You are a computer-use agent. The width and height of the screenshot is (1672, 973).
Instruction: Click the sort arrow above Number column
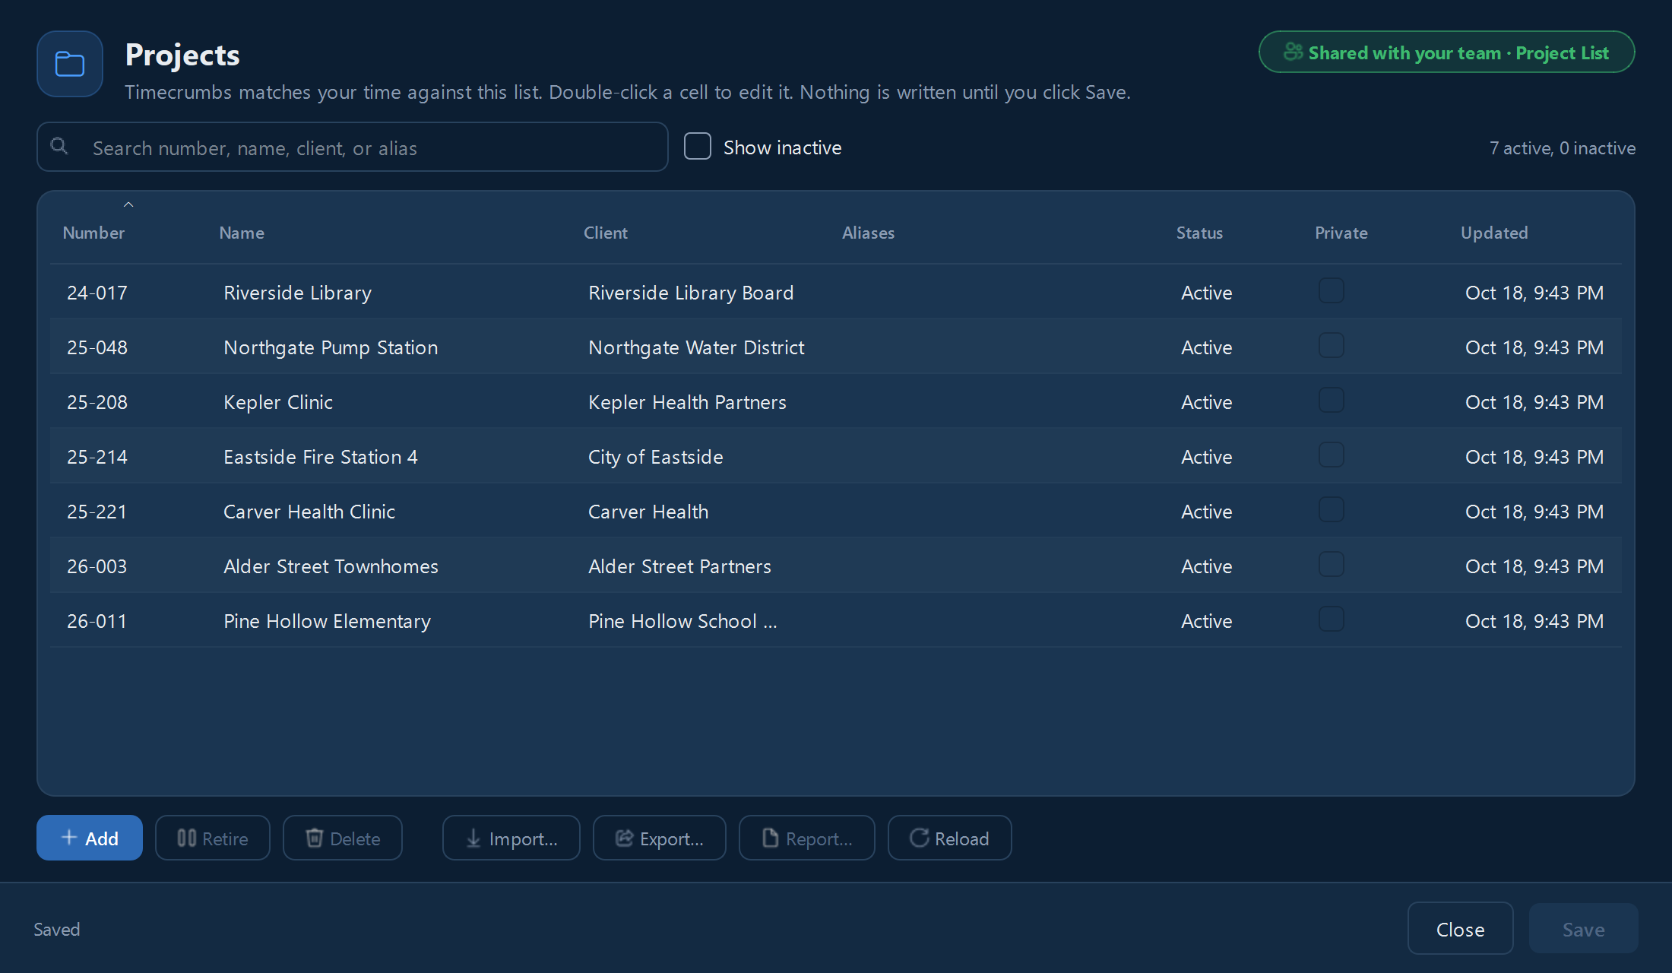point(128,204)
